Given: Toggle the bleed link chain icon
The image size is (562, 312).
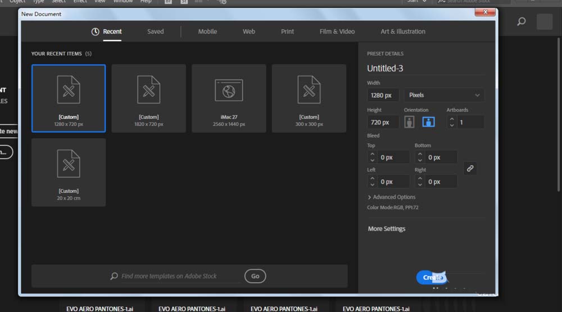Looking at the screenshot, I should [470, 169].
